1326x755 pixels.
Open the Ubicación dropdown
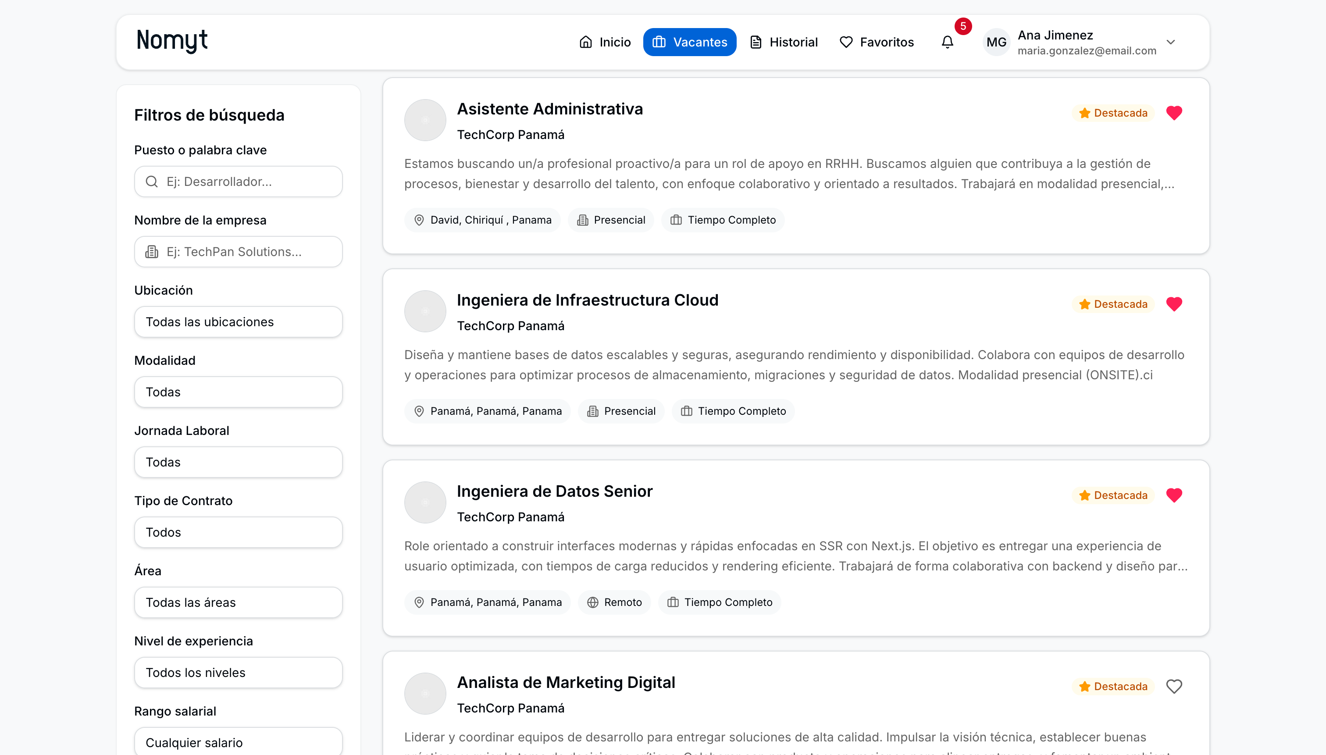pos(238,322)
